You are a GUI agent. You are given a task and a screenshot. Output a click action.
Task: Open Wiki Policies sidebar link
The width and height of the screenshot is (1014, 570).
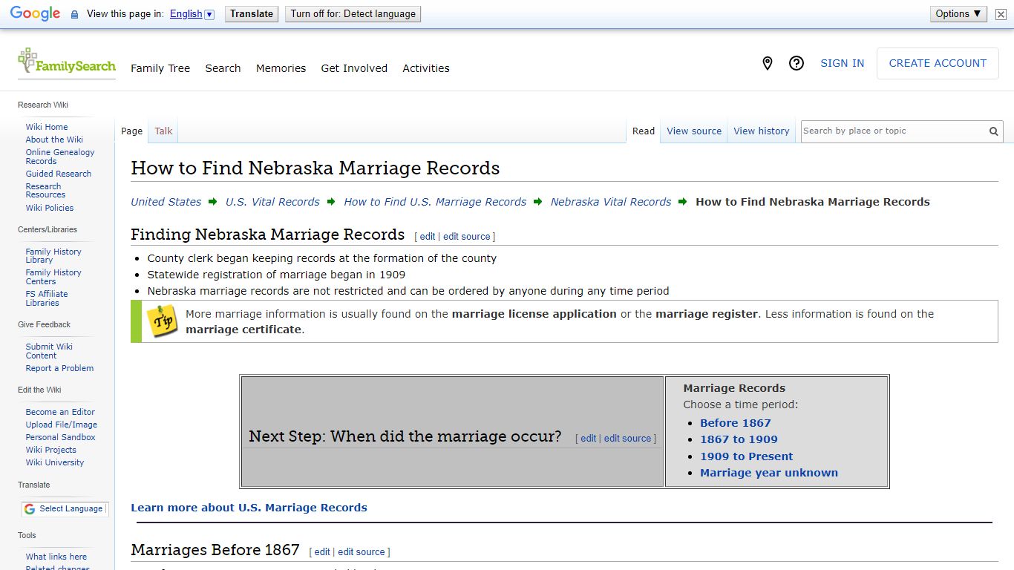click(50, 208)
